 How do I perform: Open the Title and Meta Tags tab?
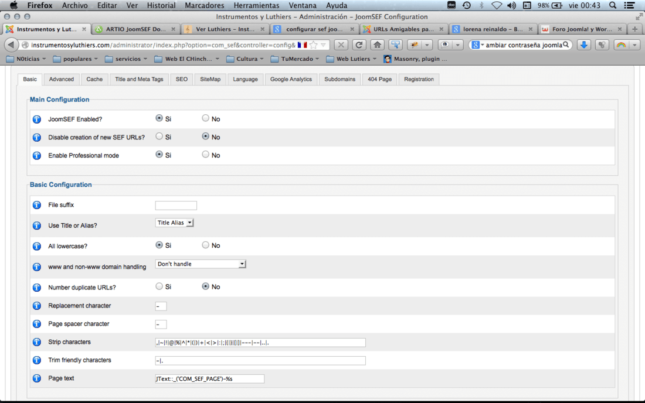(139, 79)
